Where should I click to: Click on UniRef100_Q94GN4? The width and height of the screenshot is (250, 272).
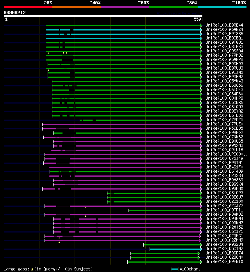tap(224, 218)
